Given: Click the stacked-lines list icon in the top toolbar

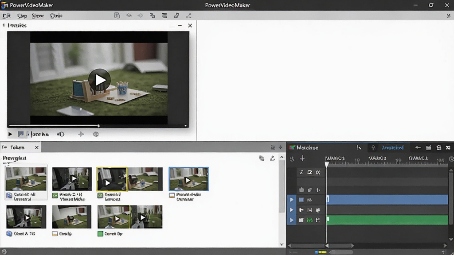Looking at the screenshot, I should point(164,15).
